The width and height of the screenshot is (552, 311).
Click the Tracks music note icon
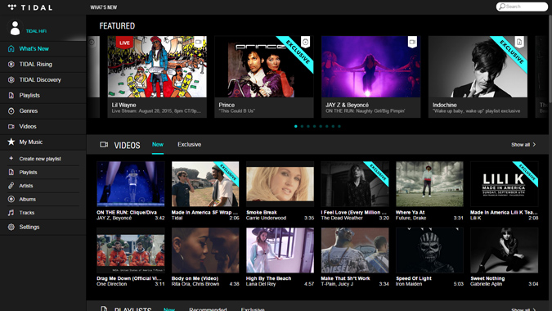coord(11,213)
